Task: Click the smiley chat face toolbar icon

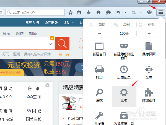Action: pos(108,12)
